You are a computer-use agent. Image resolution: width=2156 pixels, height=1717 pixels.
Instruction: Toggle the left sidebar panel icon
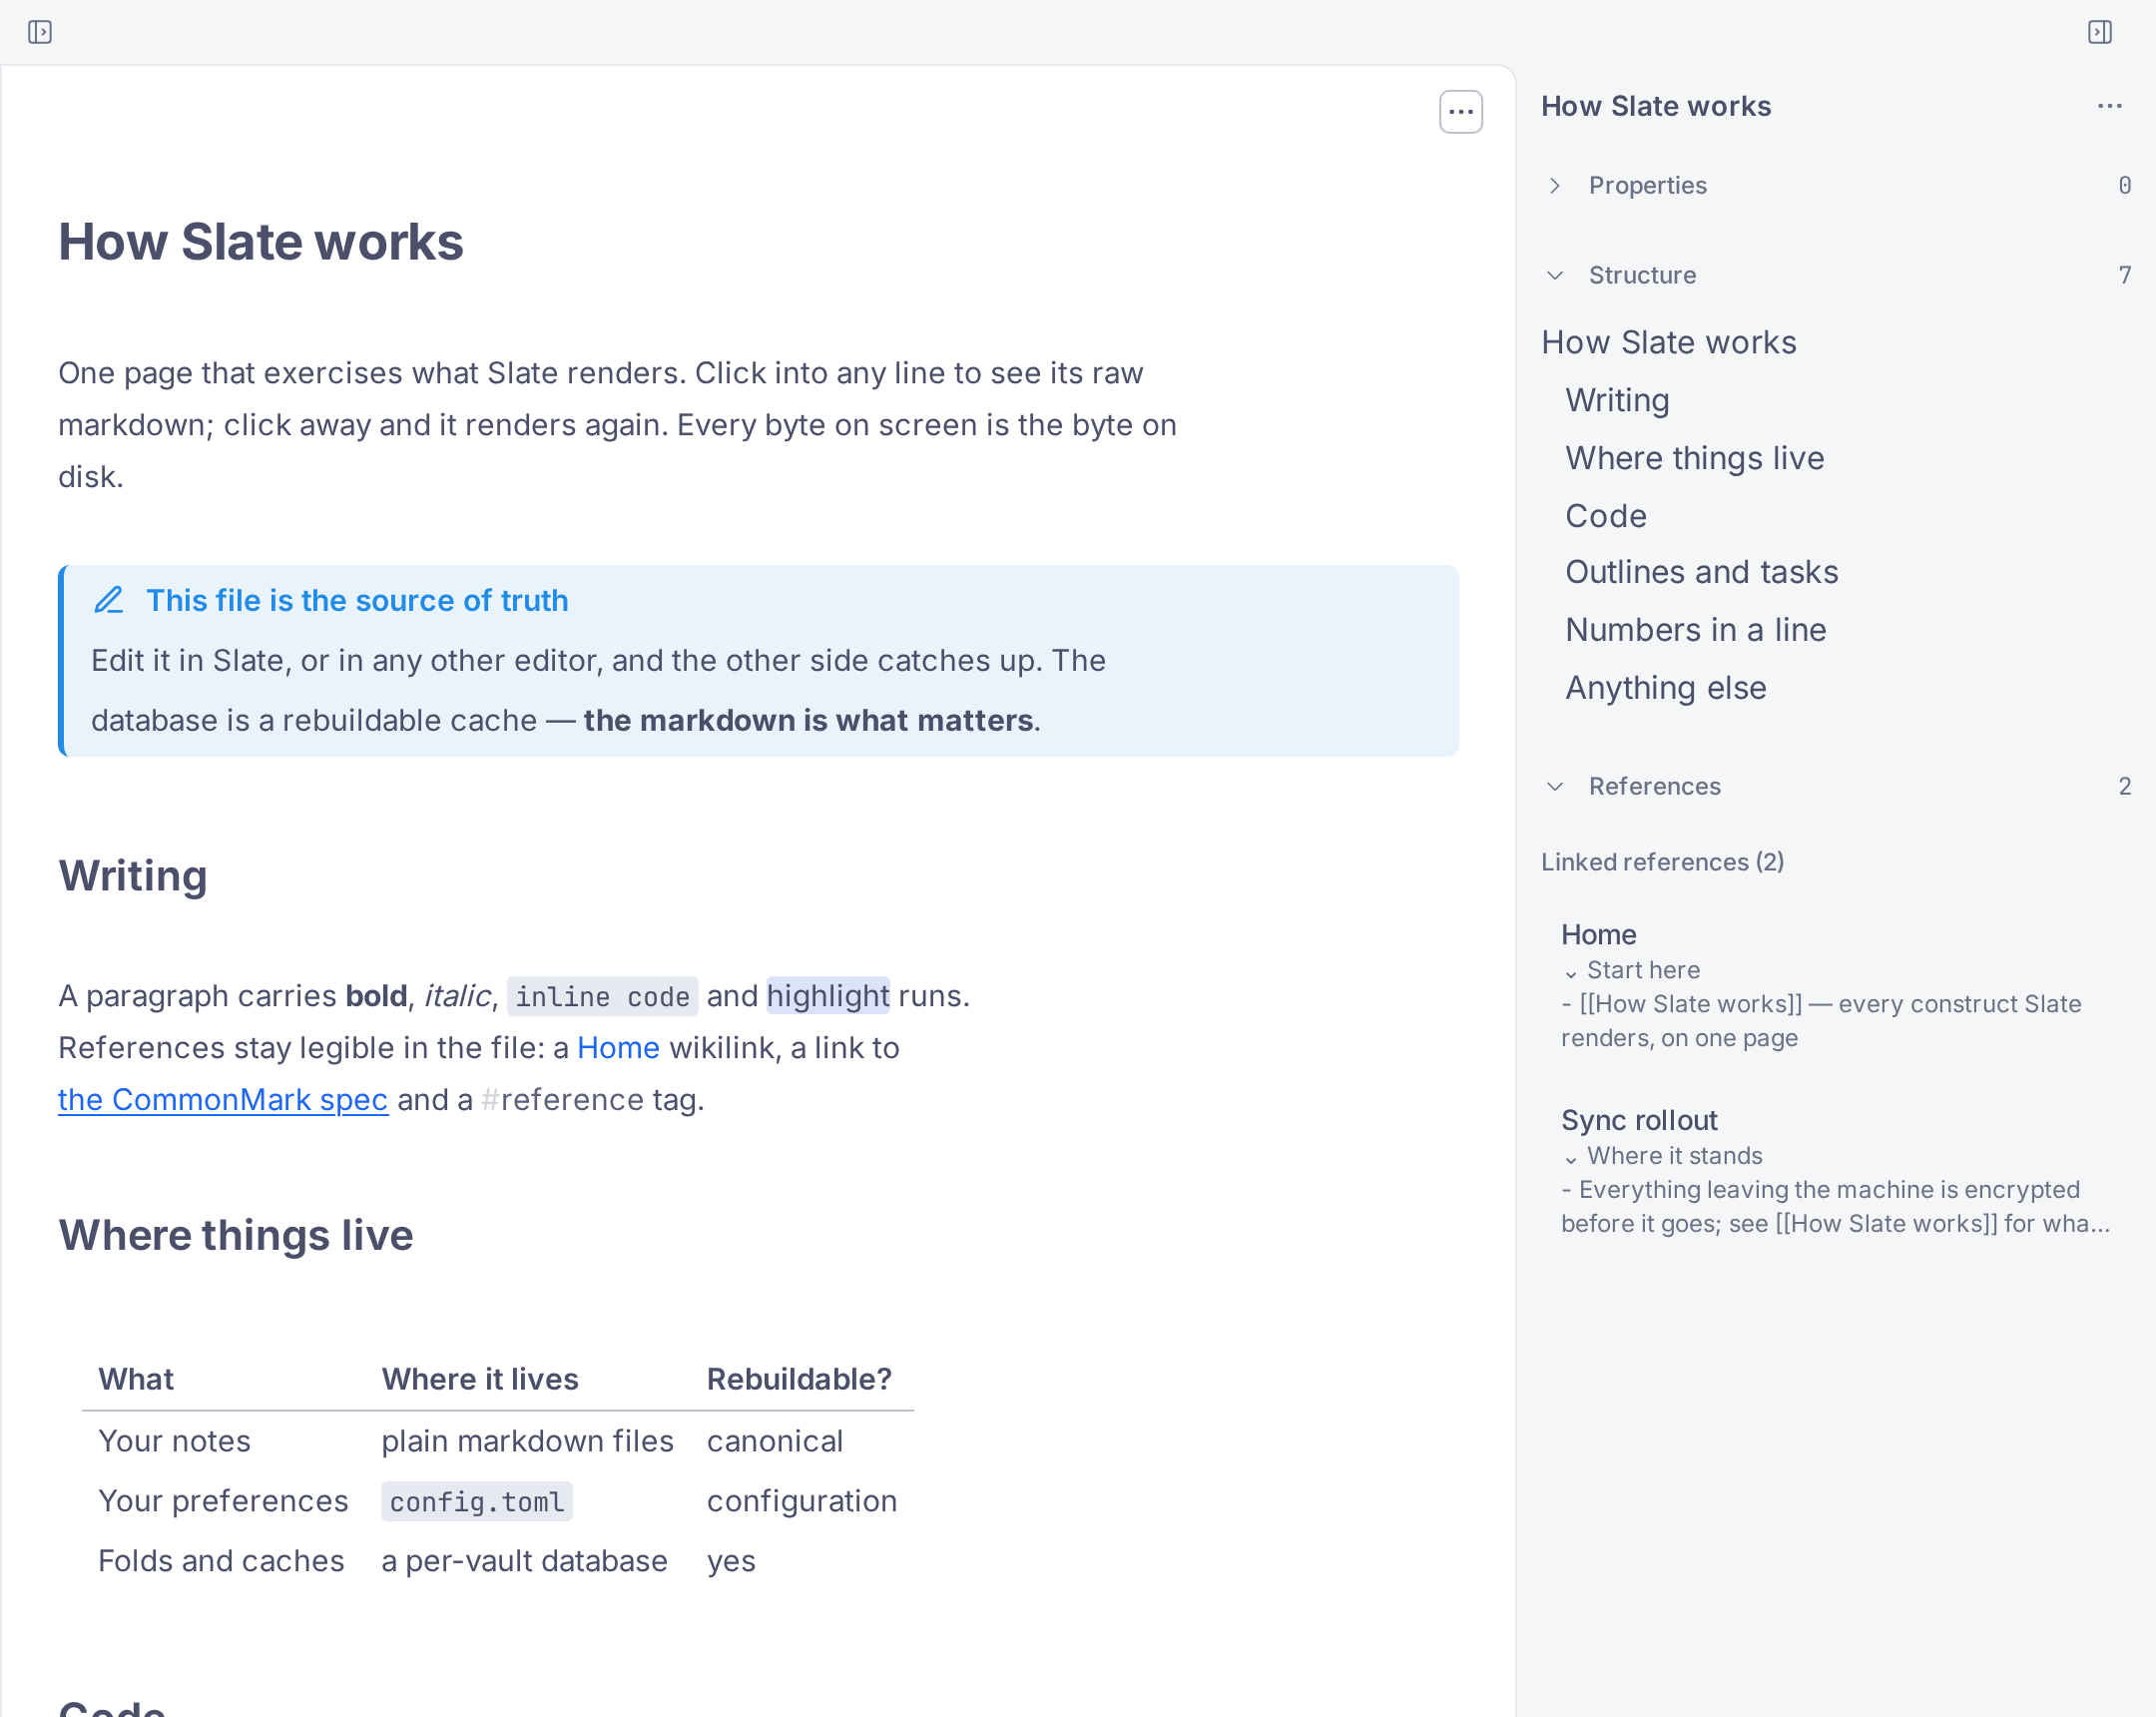click(x=40, y=32)
